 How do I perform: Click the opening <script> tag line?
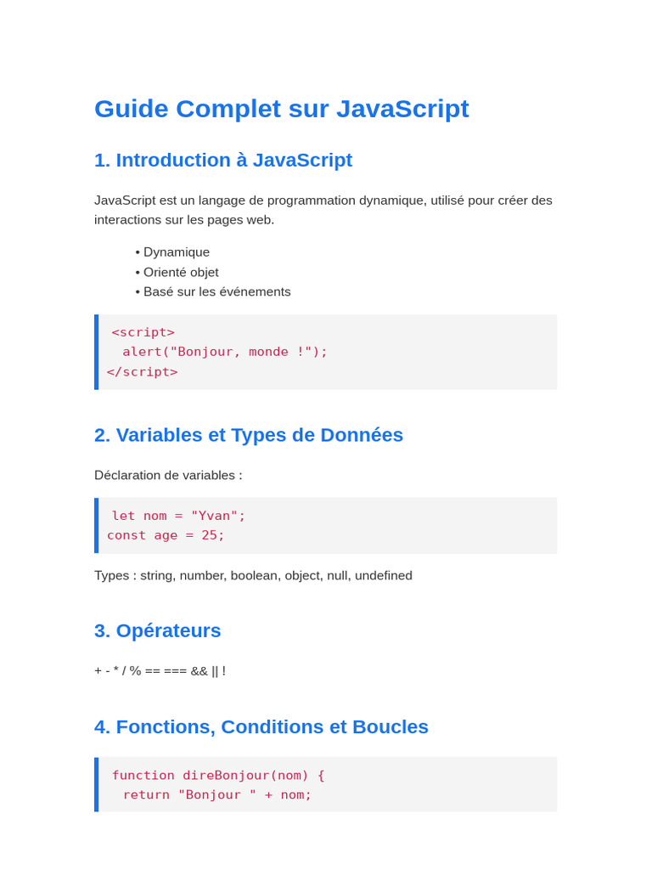click(143, 332)
